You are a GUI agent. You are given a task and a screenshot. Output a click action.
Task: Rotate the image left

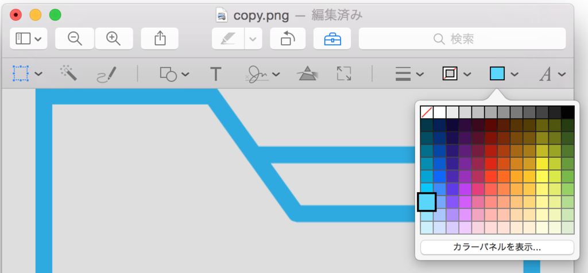288,38
